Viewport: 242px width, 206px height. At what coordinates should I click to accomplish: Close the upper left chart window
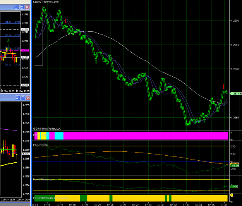27,7
